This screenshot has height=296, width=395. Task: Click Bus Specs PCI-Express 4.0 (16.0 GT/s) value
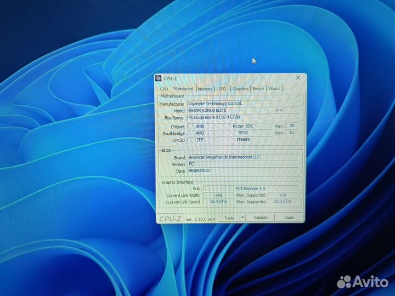243,117
